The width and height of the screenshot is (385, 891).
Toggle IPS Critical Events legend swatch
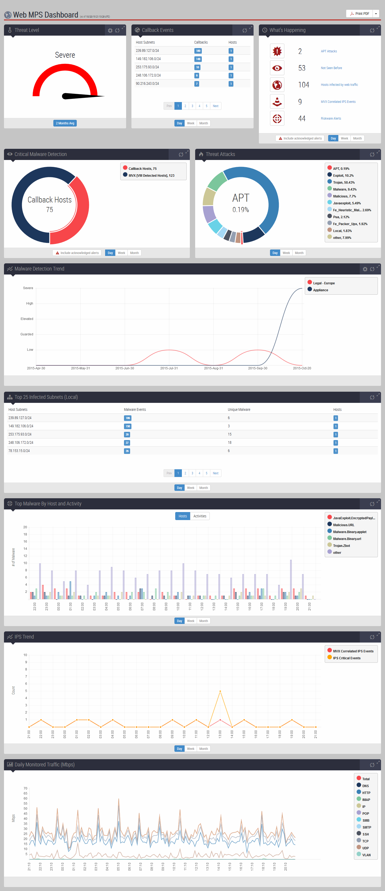pyautogui.click(x=330, y=657)
